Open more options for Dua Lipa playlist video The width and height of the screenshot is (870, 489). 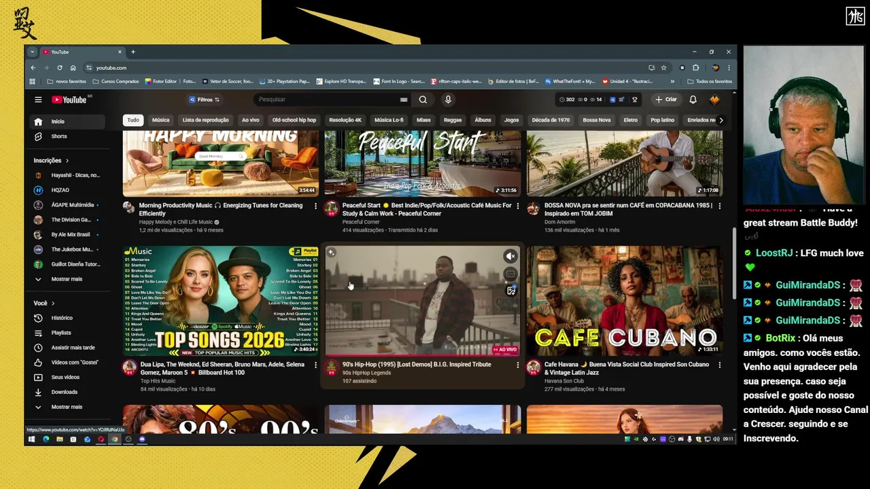coord(315,365)
